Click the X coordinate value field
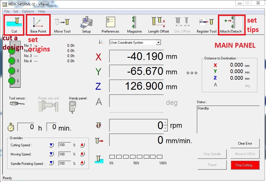266x182 pixels. [x=136, y=56]
